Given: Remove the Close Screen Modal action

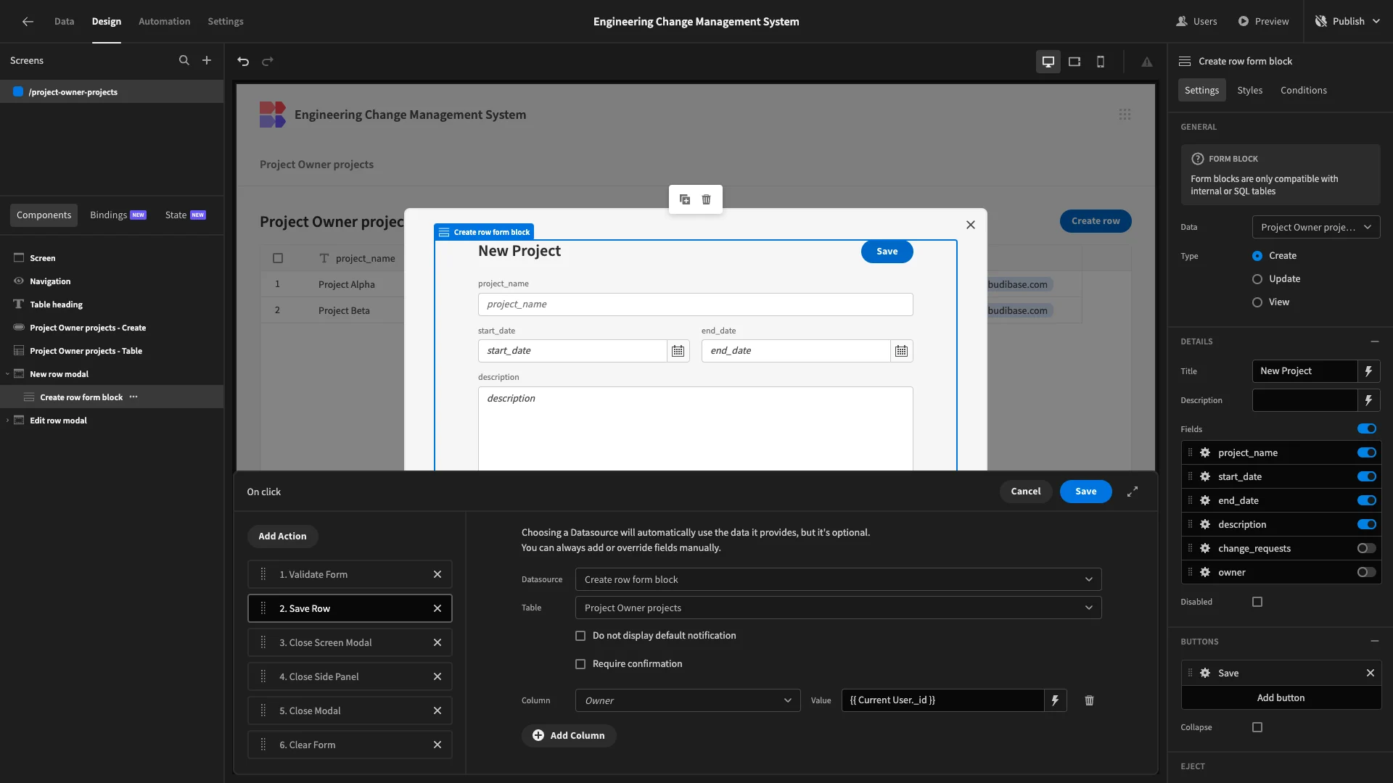Looking at the screenshot, I should coord(437,642).
